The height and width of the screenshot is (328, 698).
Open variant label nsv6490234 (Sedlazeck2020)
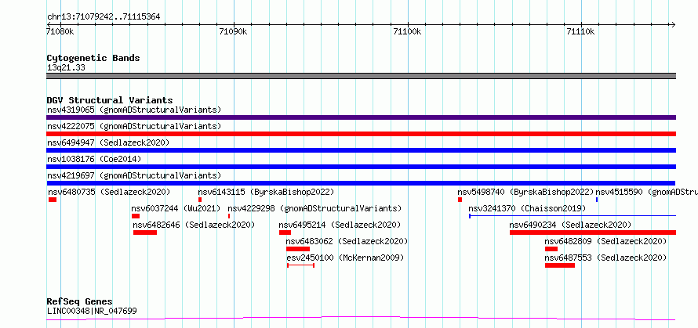coord(571,225)
